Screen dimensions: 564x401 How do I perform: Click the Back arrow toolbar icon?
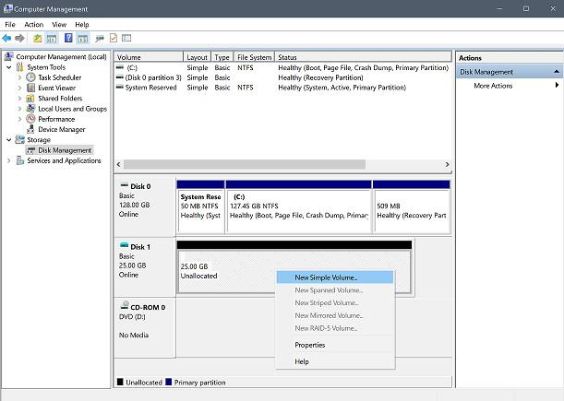[7, 38]
